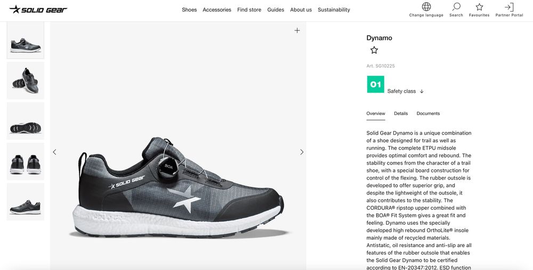Open the Change language globe icon
Viewport: 533px width, 270px height.
click(426, 7)
